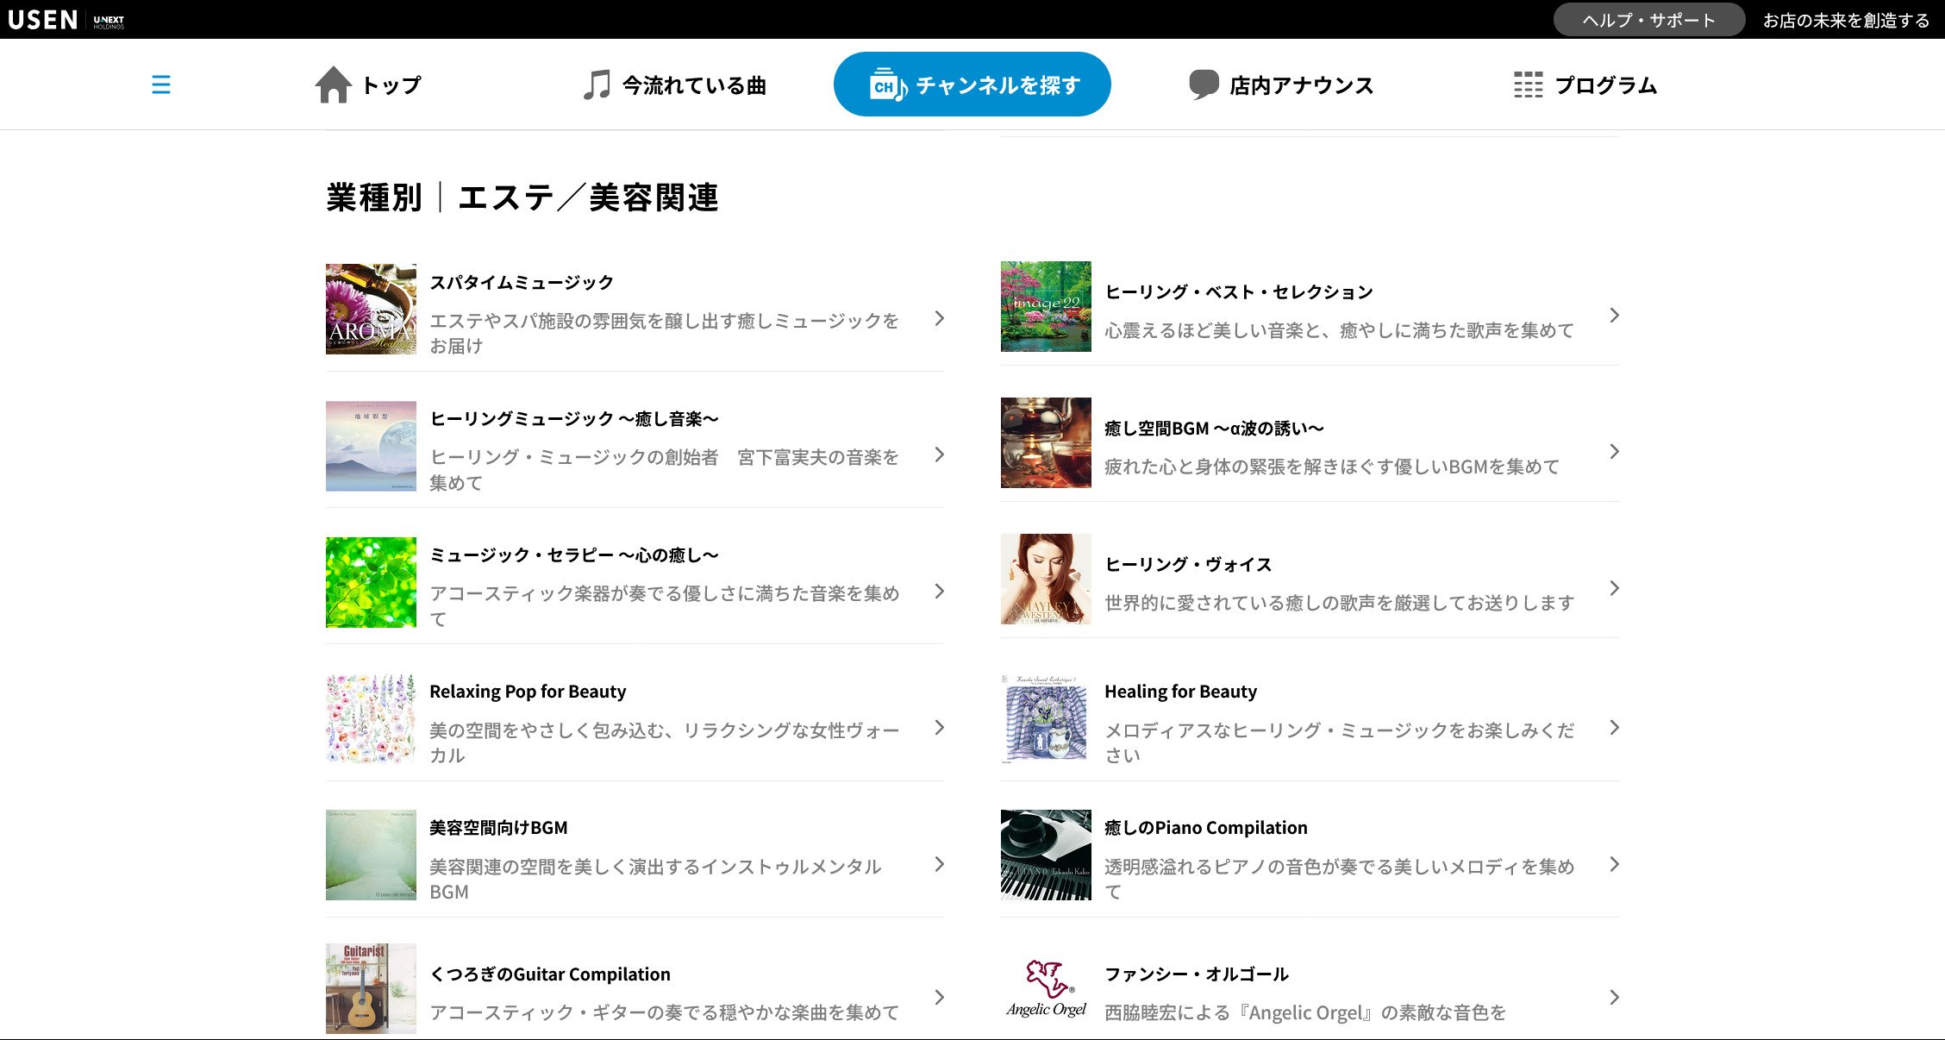Click the music note icon
The width and height of the screenshot is (1945, 1040).
pyautogui.click(x=597, y=85)
